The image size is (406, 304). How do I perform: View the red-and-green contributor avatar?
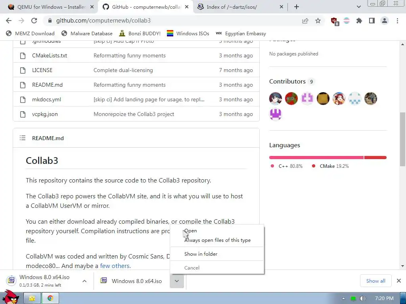click(291, 99)
